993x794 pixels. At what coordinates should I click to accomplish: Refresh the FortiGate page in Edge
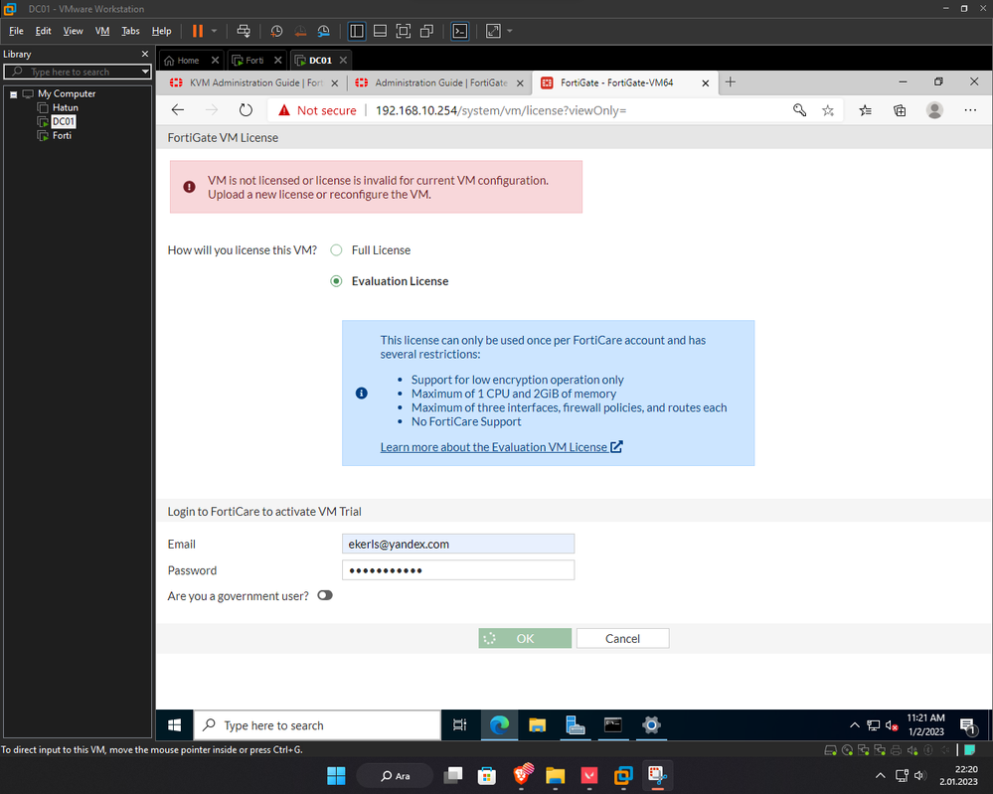tap(246, 110)
